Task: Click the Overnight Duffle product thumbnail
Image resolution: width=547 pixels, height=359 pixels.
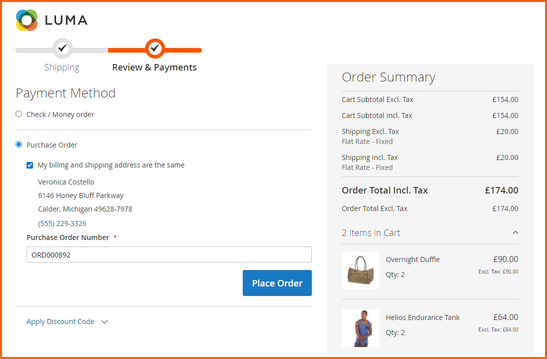Action: pos(360,270)
